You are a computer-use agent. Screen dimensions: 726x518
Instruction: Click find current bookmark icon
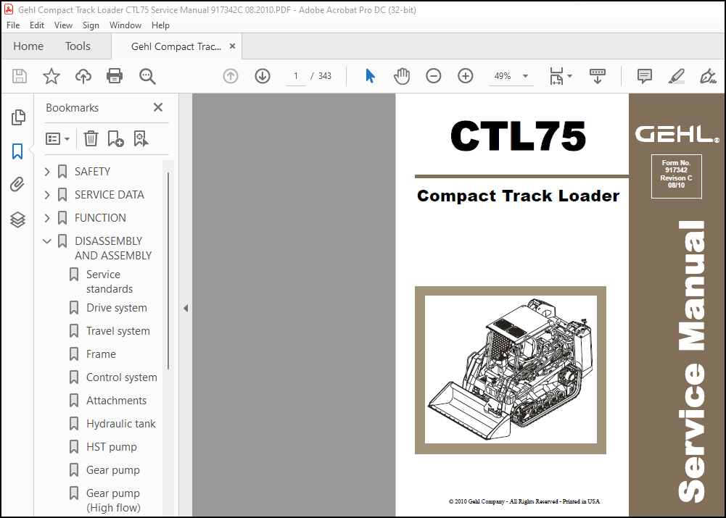[141, 138]
